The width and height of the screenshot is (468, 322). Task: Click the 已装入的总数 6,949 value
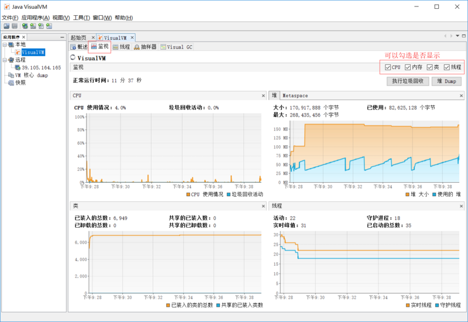(x=121, y=218)
